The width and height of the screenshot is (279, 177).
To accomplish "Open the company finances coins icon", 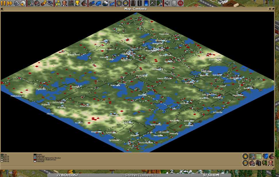I will click(58, 3).
